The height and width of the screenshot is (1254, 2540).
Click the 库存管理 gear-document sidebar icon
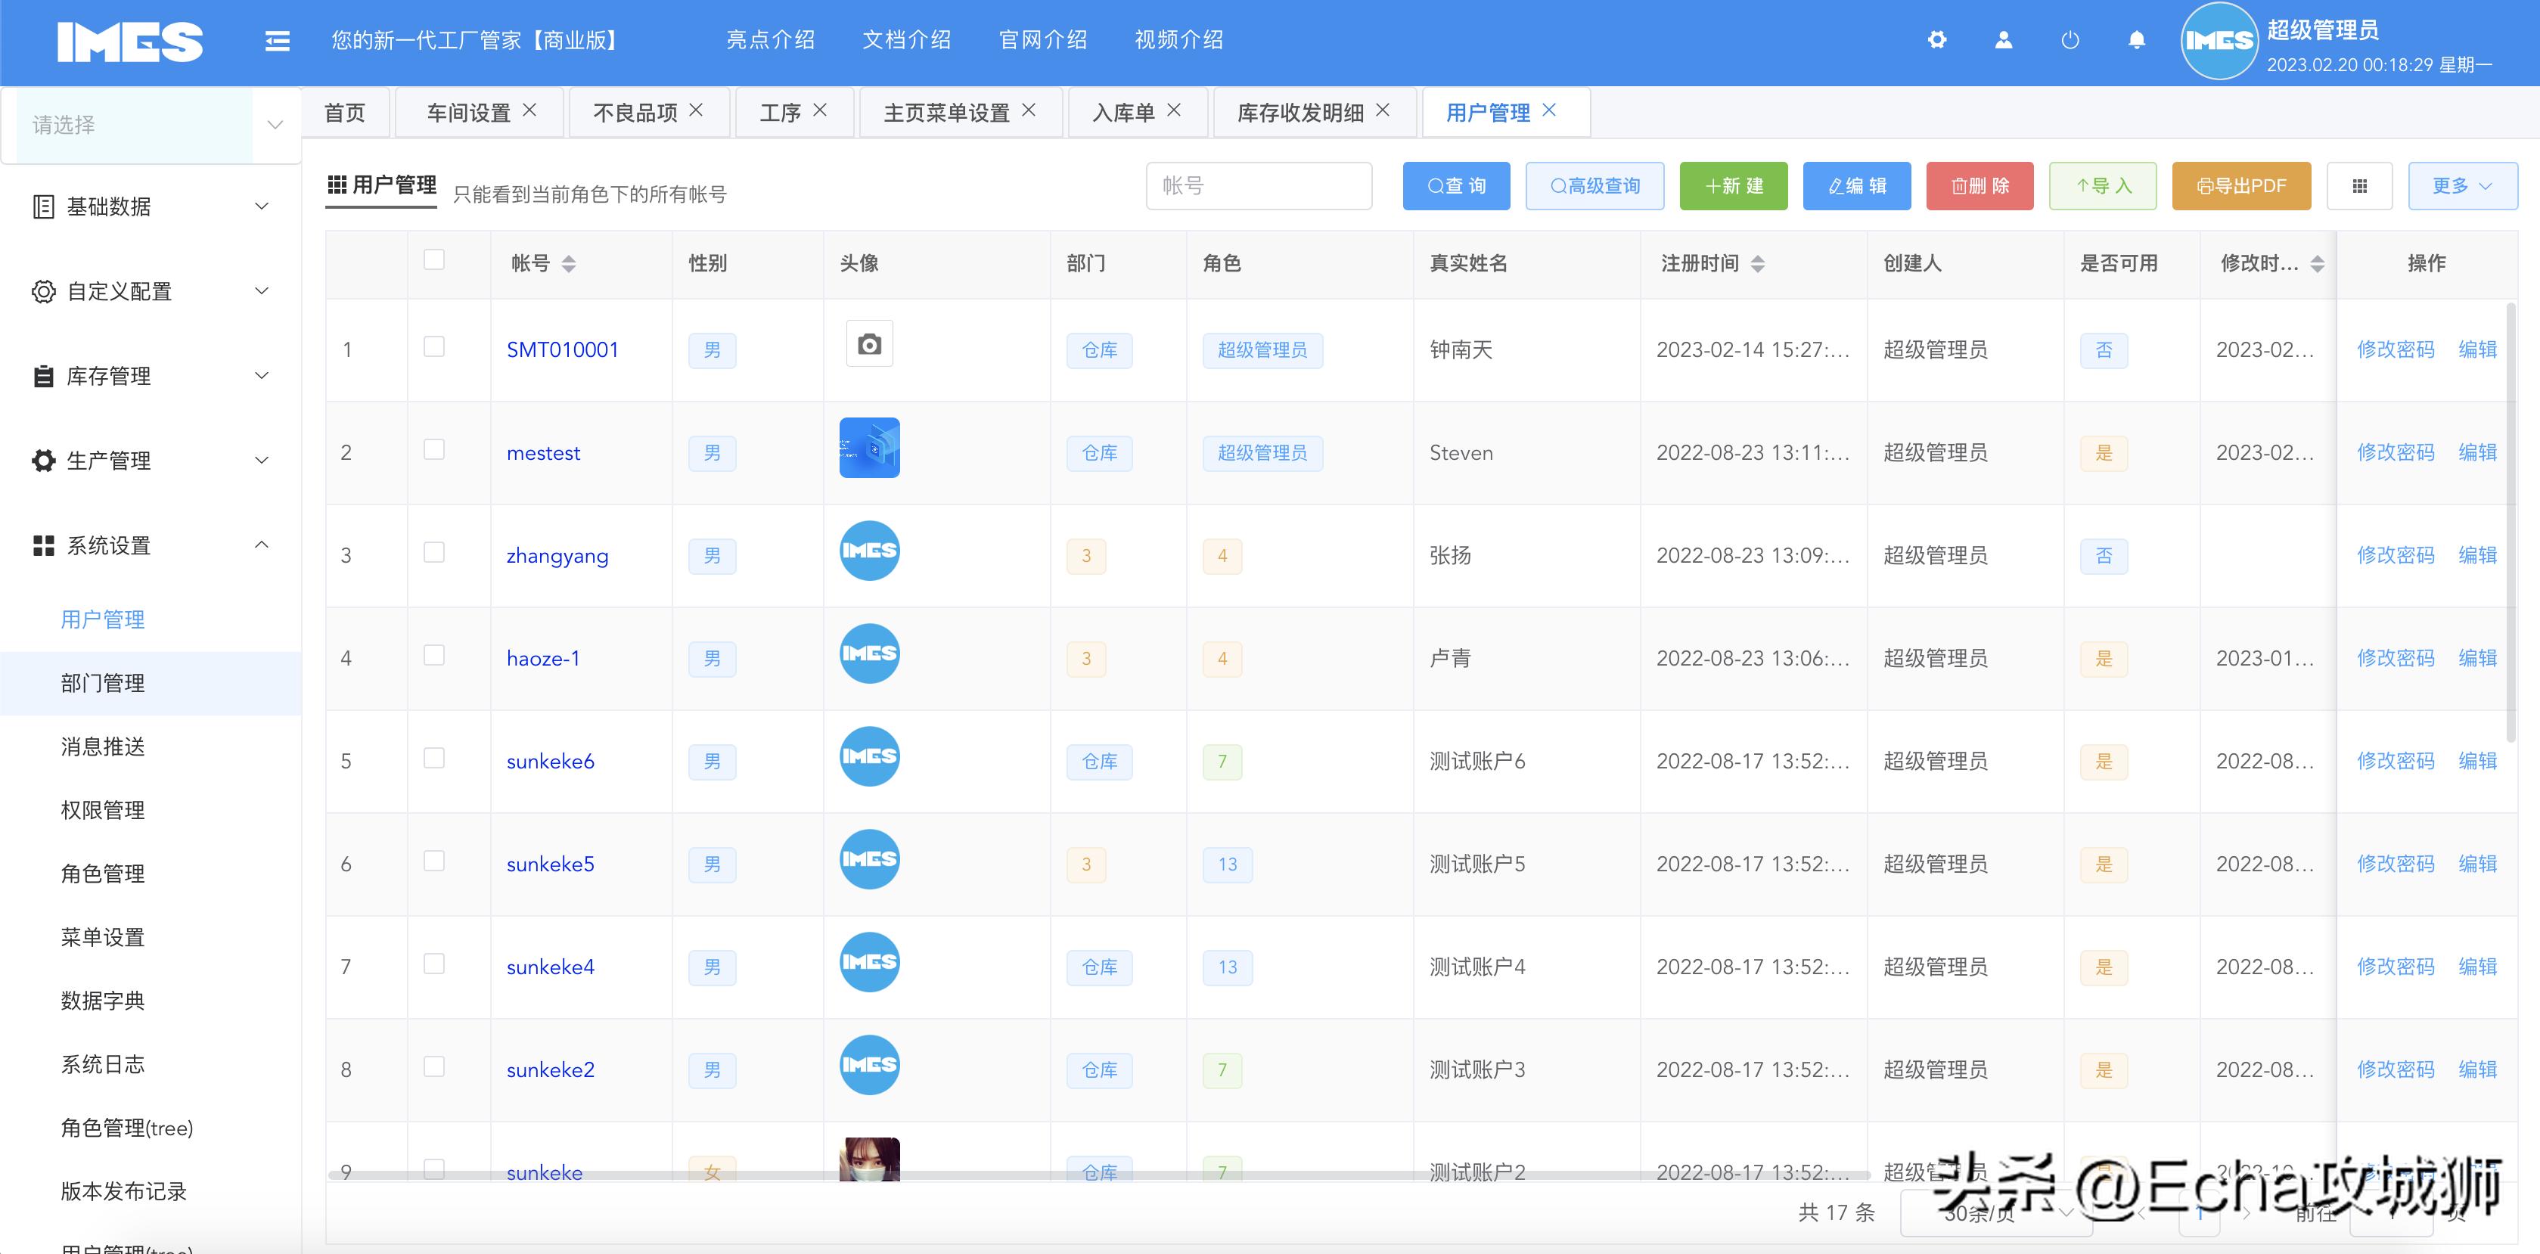pos(42,376)
